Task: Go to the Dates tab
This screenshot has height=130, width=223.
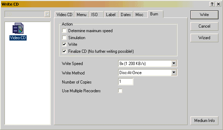Action: pyautogui.click(x=126, y=15)
